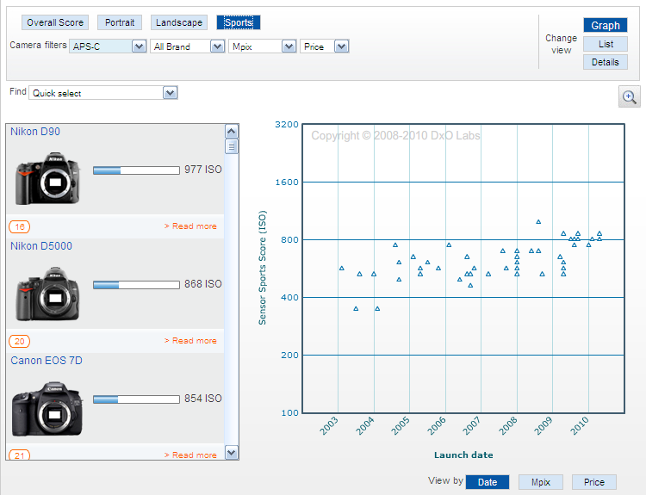Screen dimensions: 646x495
Task: Switch to the Landscape tab
Action: [x=179, y=22]
